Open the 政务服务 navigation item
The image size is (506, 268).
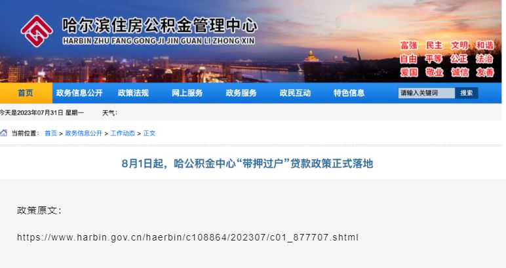point(241,93)
